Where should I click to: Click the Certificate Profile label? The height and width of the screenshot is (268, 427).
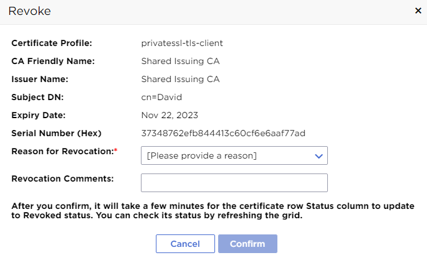52,43
